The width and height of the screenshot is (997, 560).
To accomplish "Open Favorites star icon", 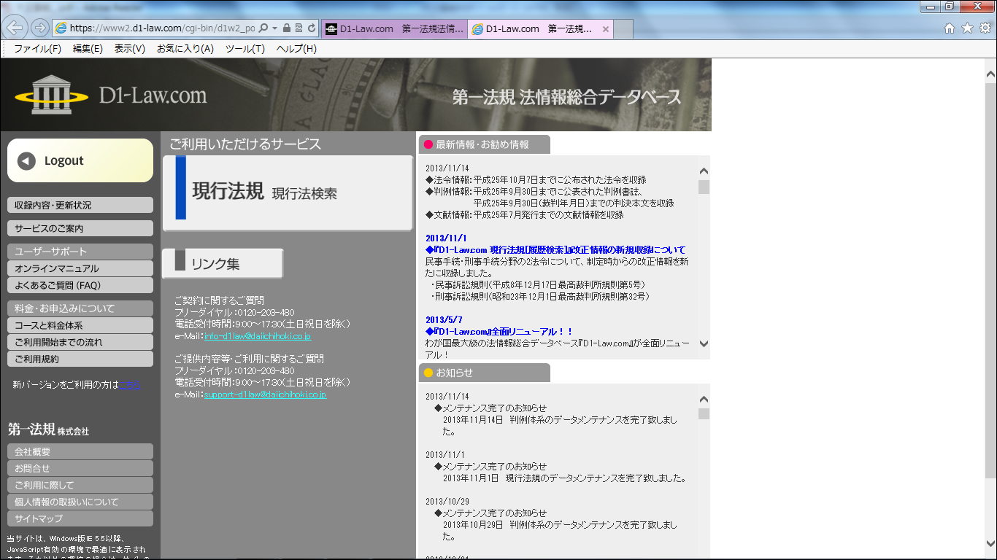I will point(967,28).
